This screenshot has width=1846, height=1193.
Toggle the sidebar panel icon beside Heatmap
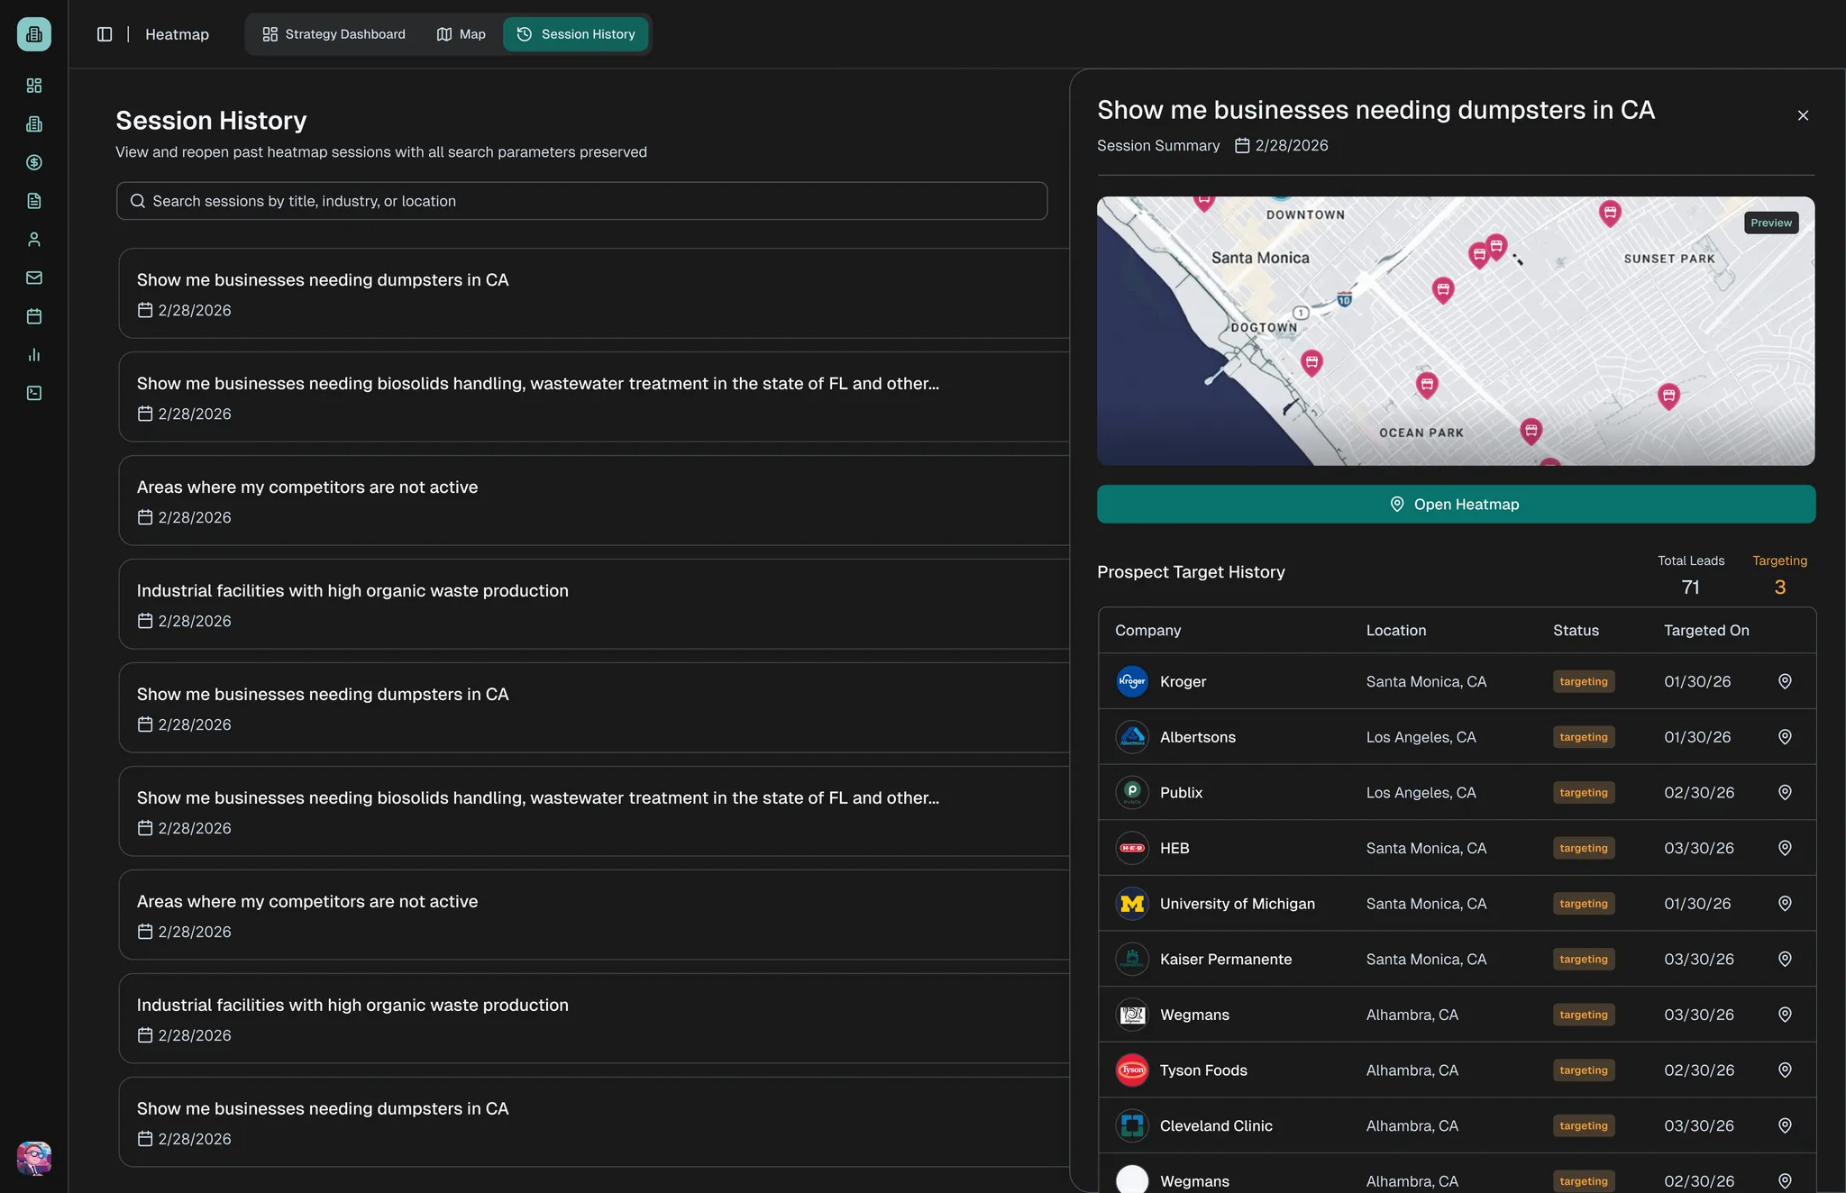pos(105,34)
